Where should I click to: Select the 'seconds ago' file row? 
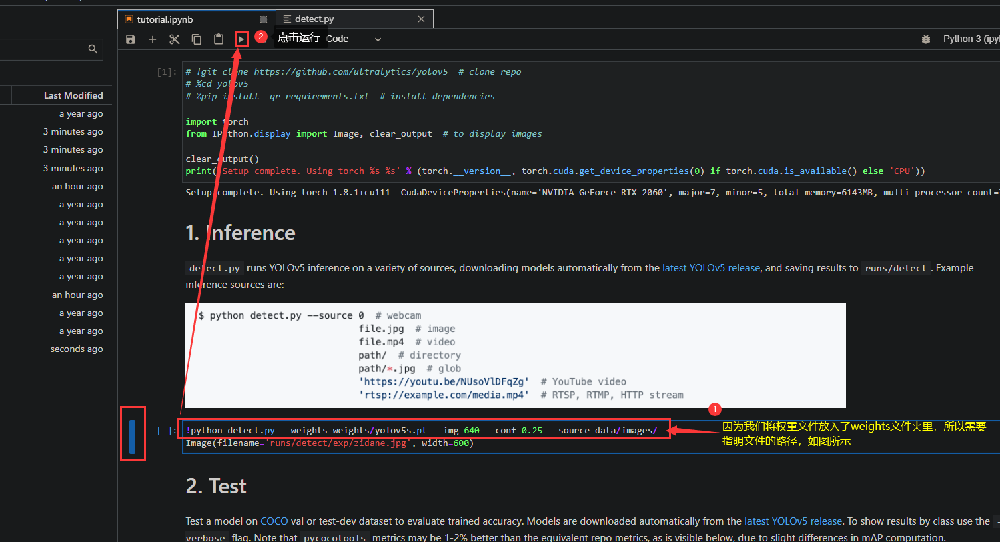[x=57, y=349]
